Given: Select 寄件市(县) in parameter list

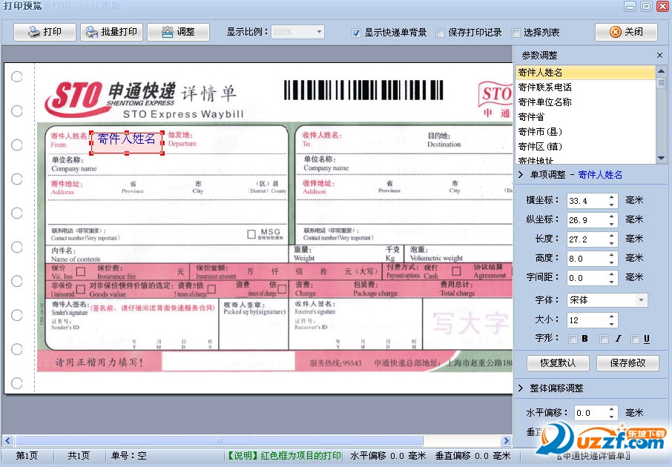Looking at the screenshot, I should 585,131.
